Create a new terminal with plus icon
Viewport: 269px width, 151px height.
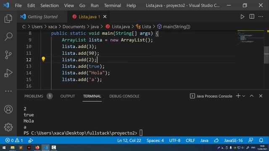[238, 96]
